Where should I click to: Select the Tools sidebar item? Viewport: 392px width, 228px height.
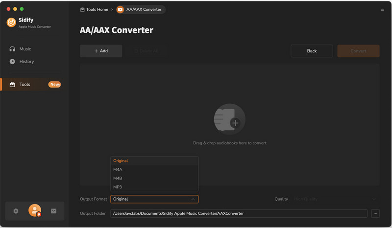tap(25, 85)
